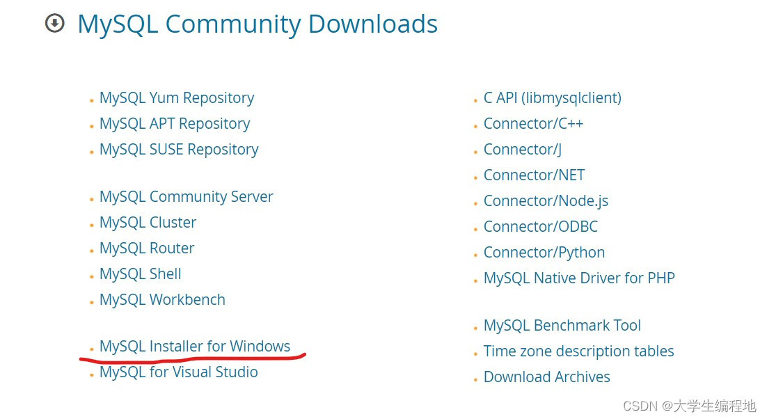View the Download Archives page
767x419 pixels.
(547, 377)
